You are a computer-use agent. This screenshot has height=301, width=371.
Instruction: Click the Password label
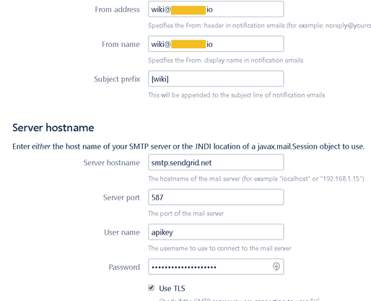[124, 267]
